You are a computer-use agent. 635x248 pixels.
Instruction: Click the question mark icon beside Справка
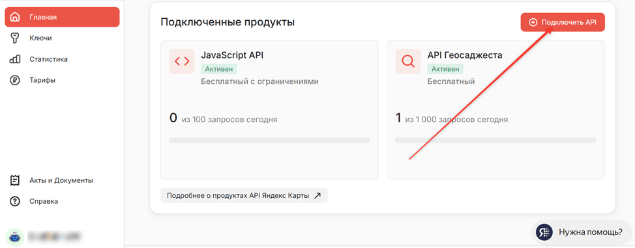(14, 201)
